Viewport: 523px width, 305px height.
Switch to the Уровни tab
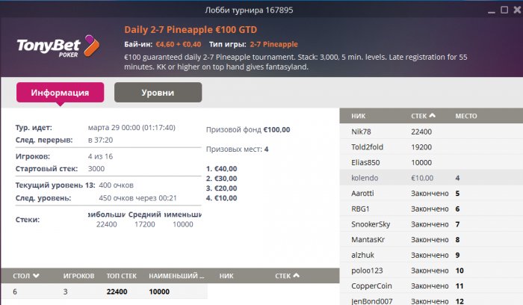pyautogui.click(x=158, y=93)
